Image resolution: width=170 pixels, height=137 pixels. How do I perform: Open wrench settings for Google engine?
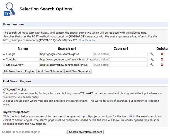152,54
